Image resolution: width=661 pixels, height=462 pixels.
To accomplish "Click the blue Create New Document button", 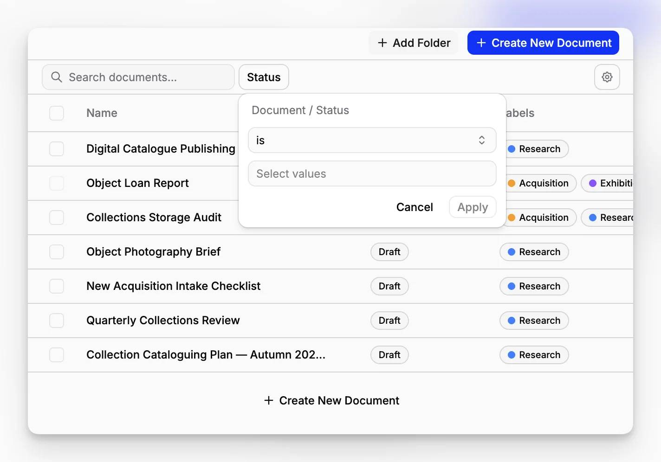I will (x=543, y=43).
